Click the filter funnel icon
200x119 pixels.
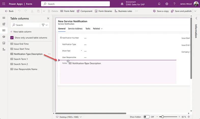click(43, 25)
